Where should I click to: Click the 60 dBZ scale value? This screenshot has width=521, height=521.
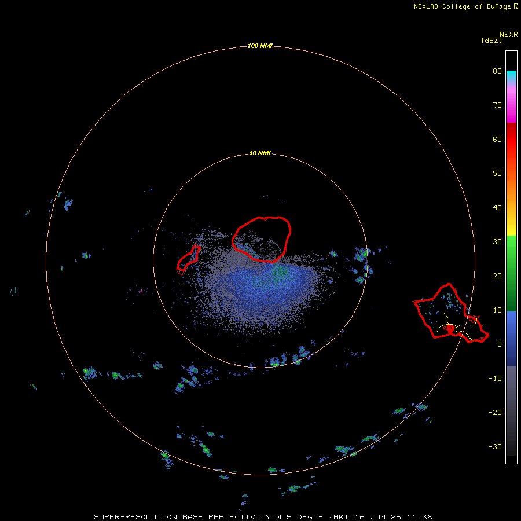[x=497, y=140]
